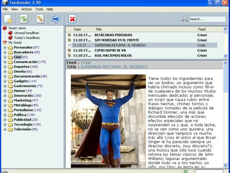The image size is (230, 173).
Task: Click the New feed toolbar icon
Action: point(8,19)
